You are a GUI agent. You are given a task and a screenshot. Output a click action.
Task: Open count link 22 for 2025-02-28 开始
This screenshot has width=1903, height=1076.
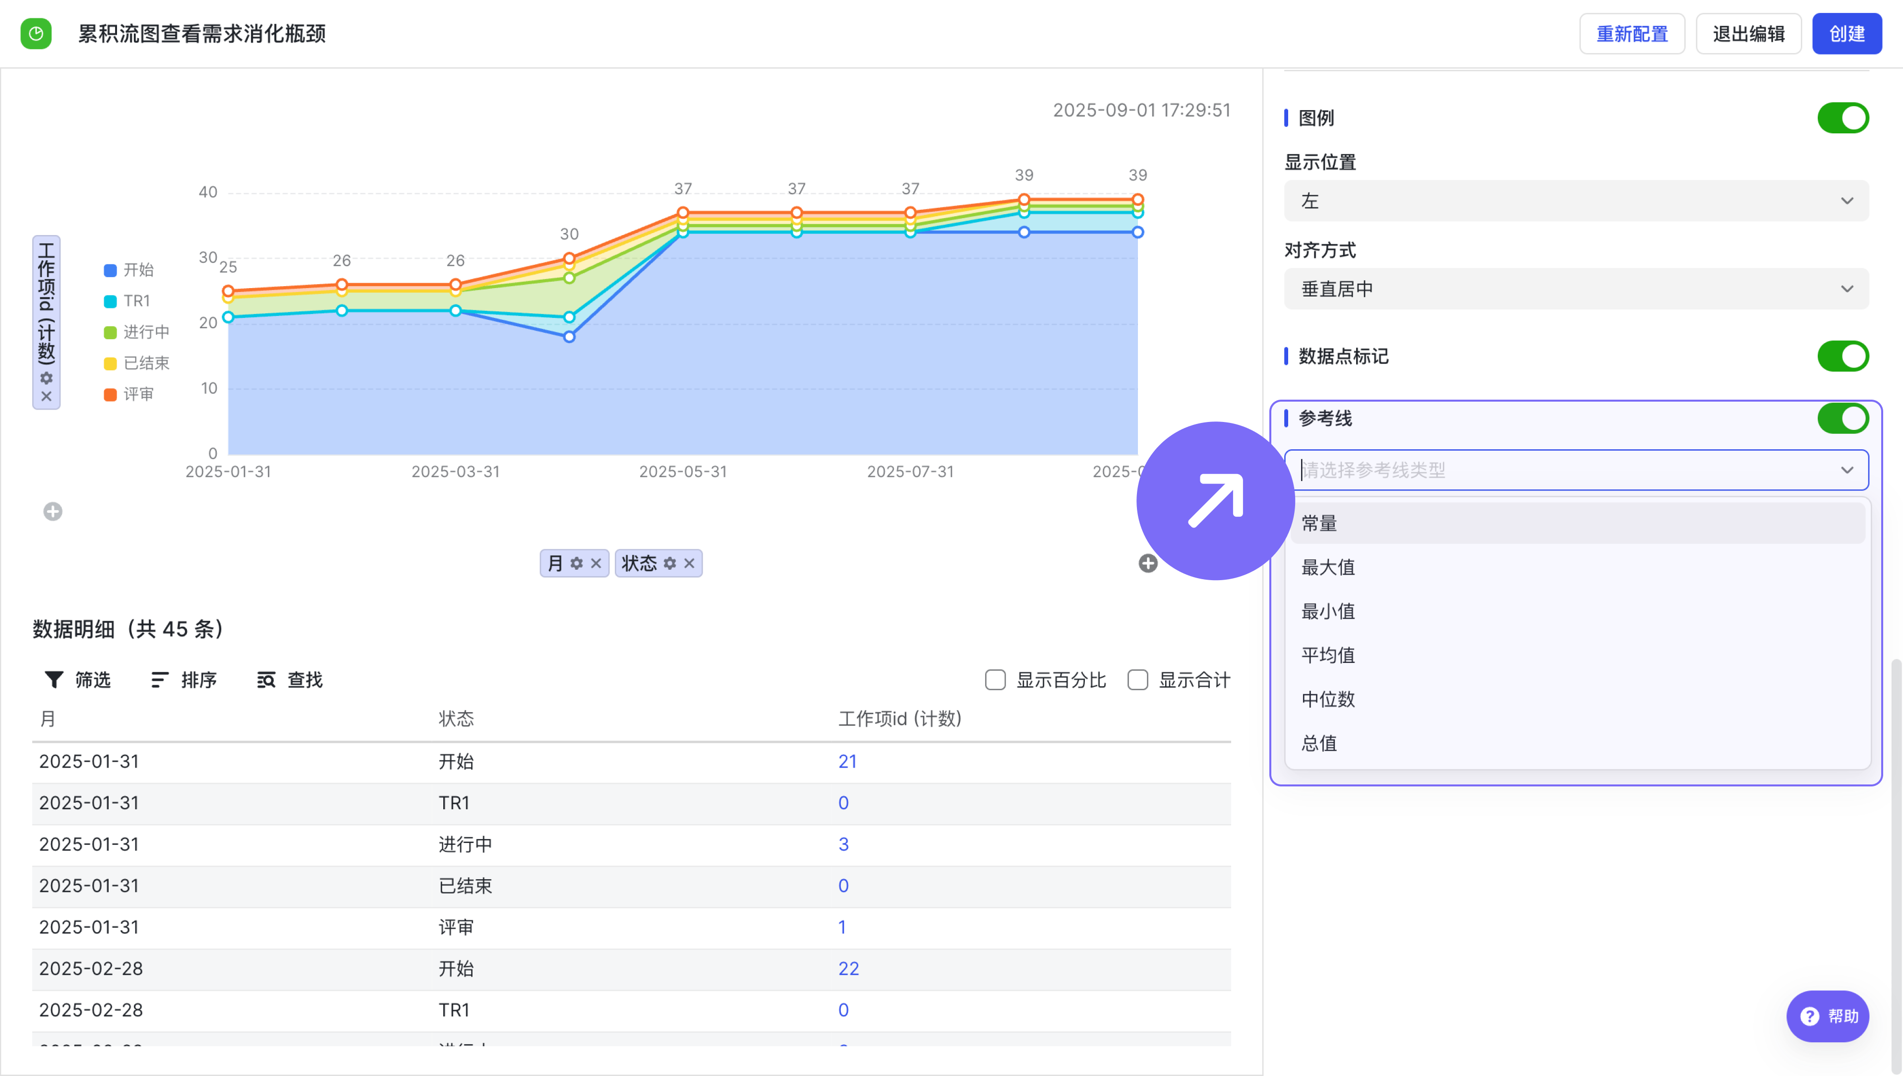pyautogui.click(x=848, y=968)
